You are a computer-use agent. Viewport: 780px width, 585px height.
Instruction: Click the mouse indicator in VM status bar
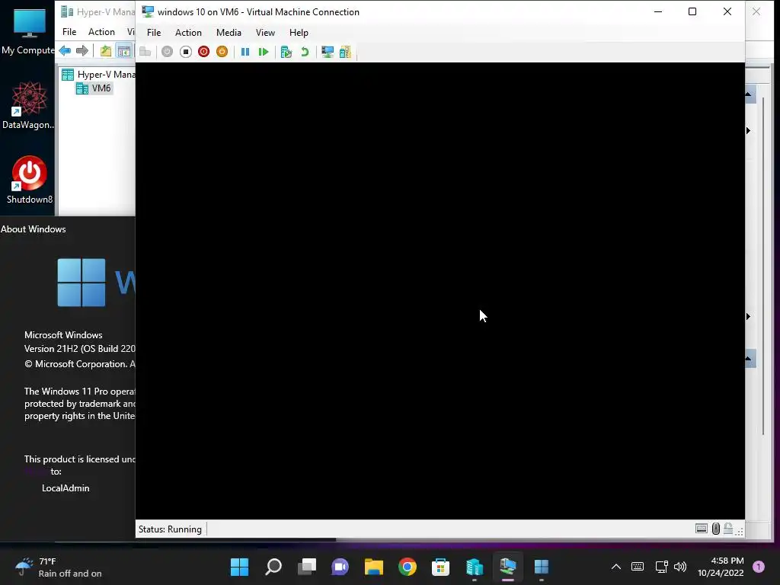click(716, 529)
